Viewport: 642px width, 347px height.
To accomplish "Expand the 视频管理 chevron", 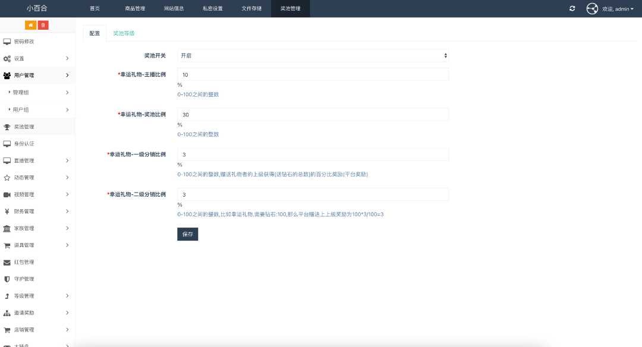I will point(67,194).
